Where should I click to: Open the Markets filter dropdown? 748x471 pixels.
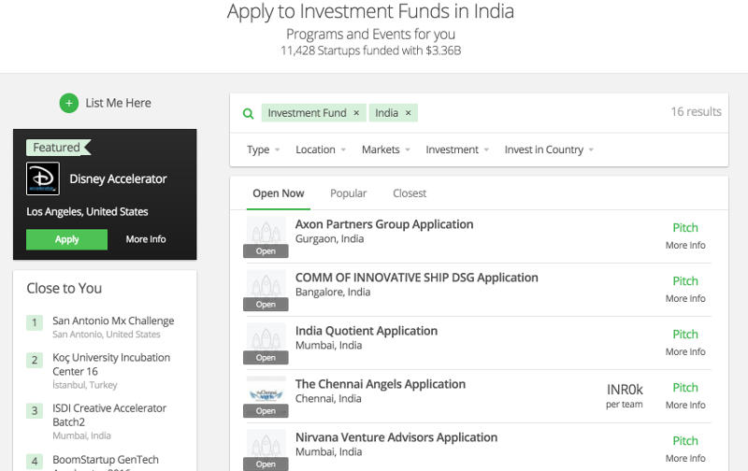(x=386, y=150)
